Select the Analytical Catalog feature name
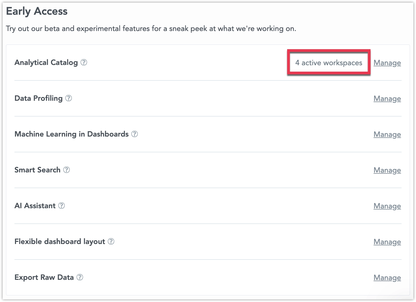The image size is (416, 302). [x=46, y=63]
